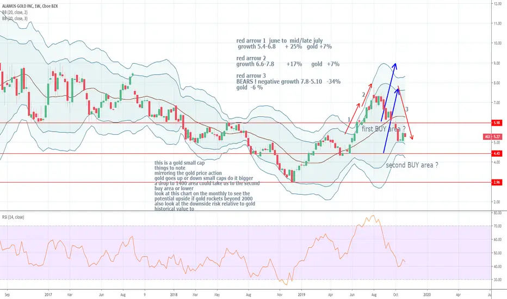Click the 50.00 RSI axis value
The image size is (507, 299).
click(497, 253)
